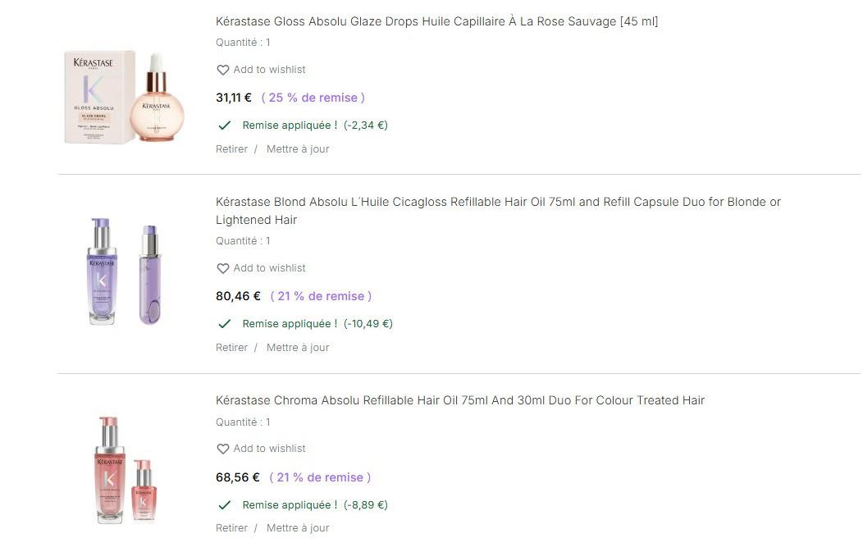Click the wishlist heart for Blond Absolu Cicagloss
Viewport: 863px width, 552px height.
click(222, 269)
